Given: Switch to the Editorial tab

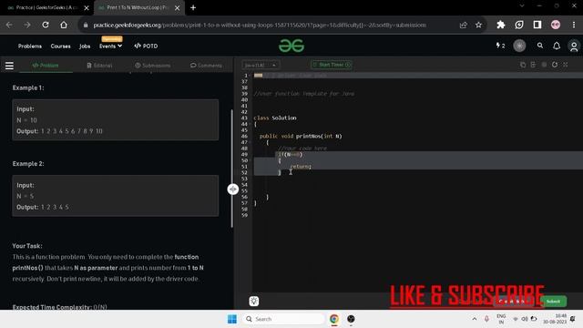Looking at the screenshot, I should pos(99,66).
